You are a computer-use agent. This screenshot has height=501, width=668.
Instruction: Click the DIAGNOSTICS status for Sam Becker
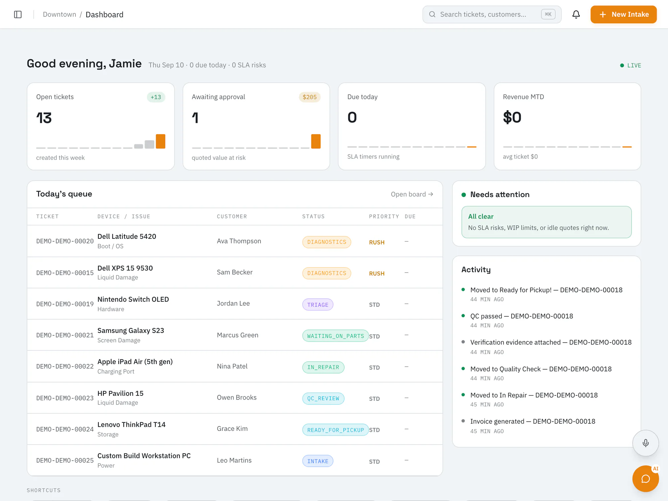point(327,273)
